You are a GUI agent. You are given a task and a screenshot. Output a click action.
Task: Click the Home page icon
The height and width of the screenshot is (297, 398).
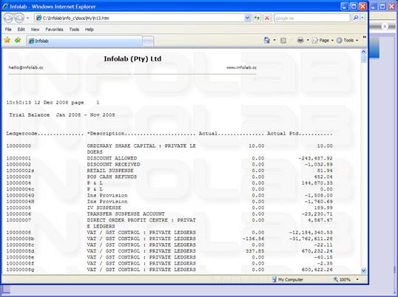click(x=267, y=40)
